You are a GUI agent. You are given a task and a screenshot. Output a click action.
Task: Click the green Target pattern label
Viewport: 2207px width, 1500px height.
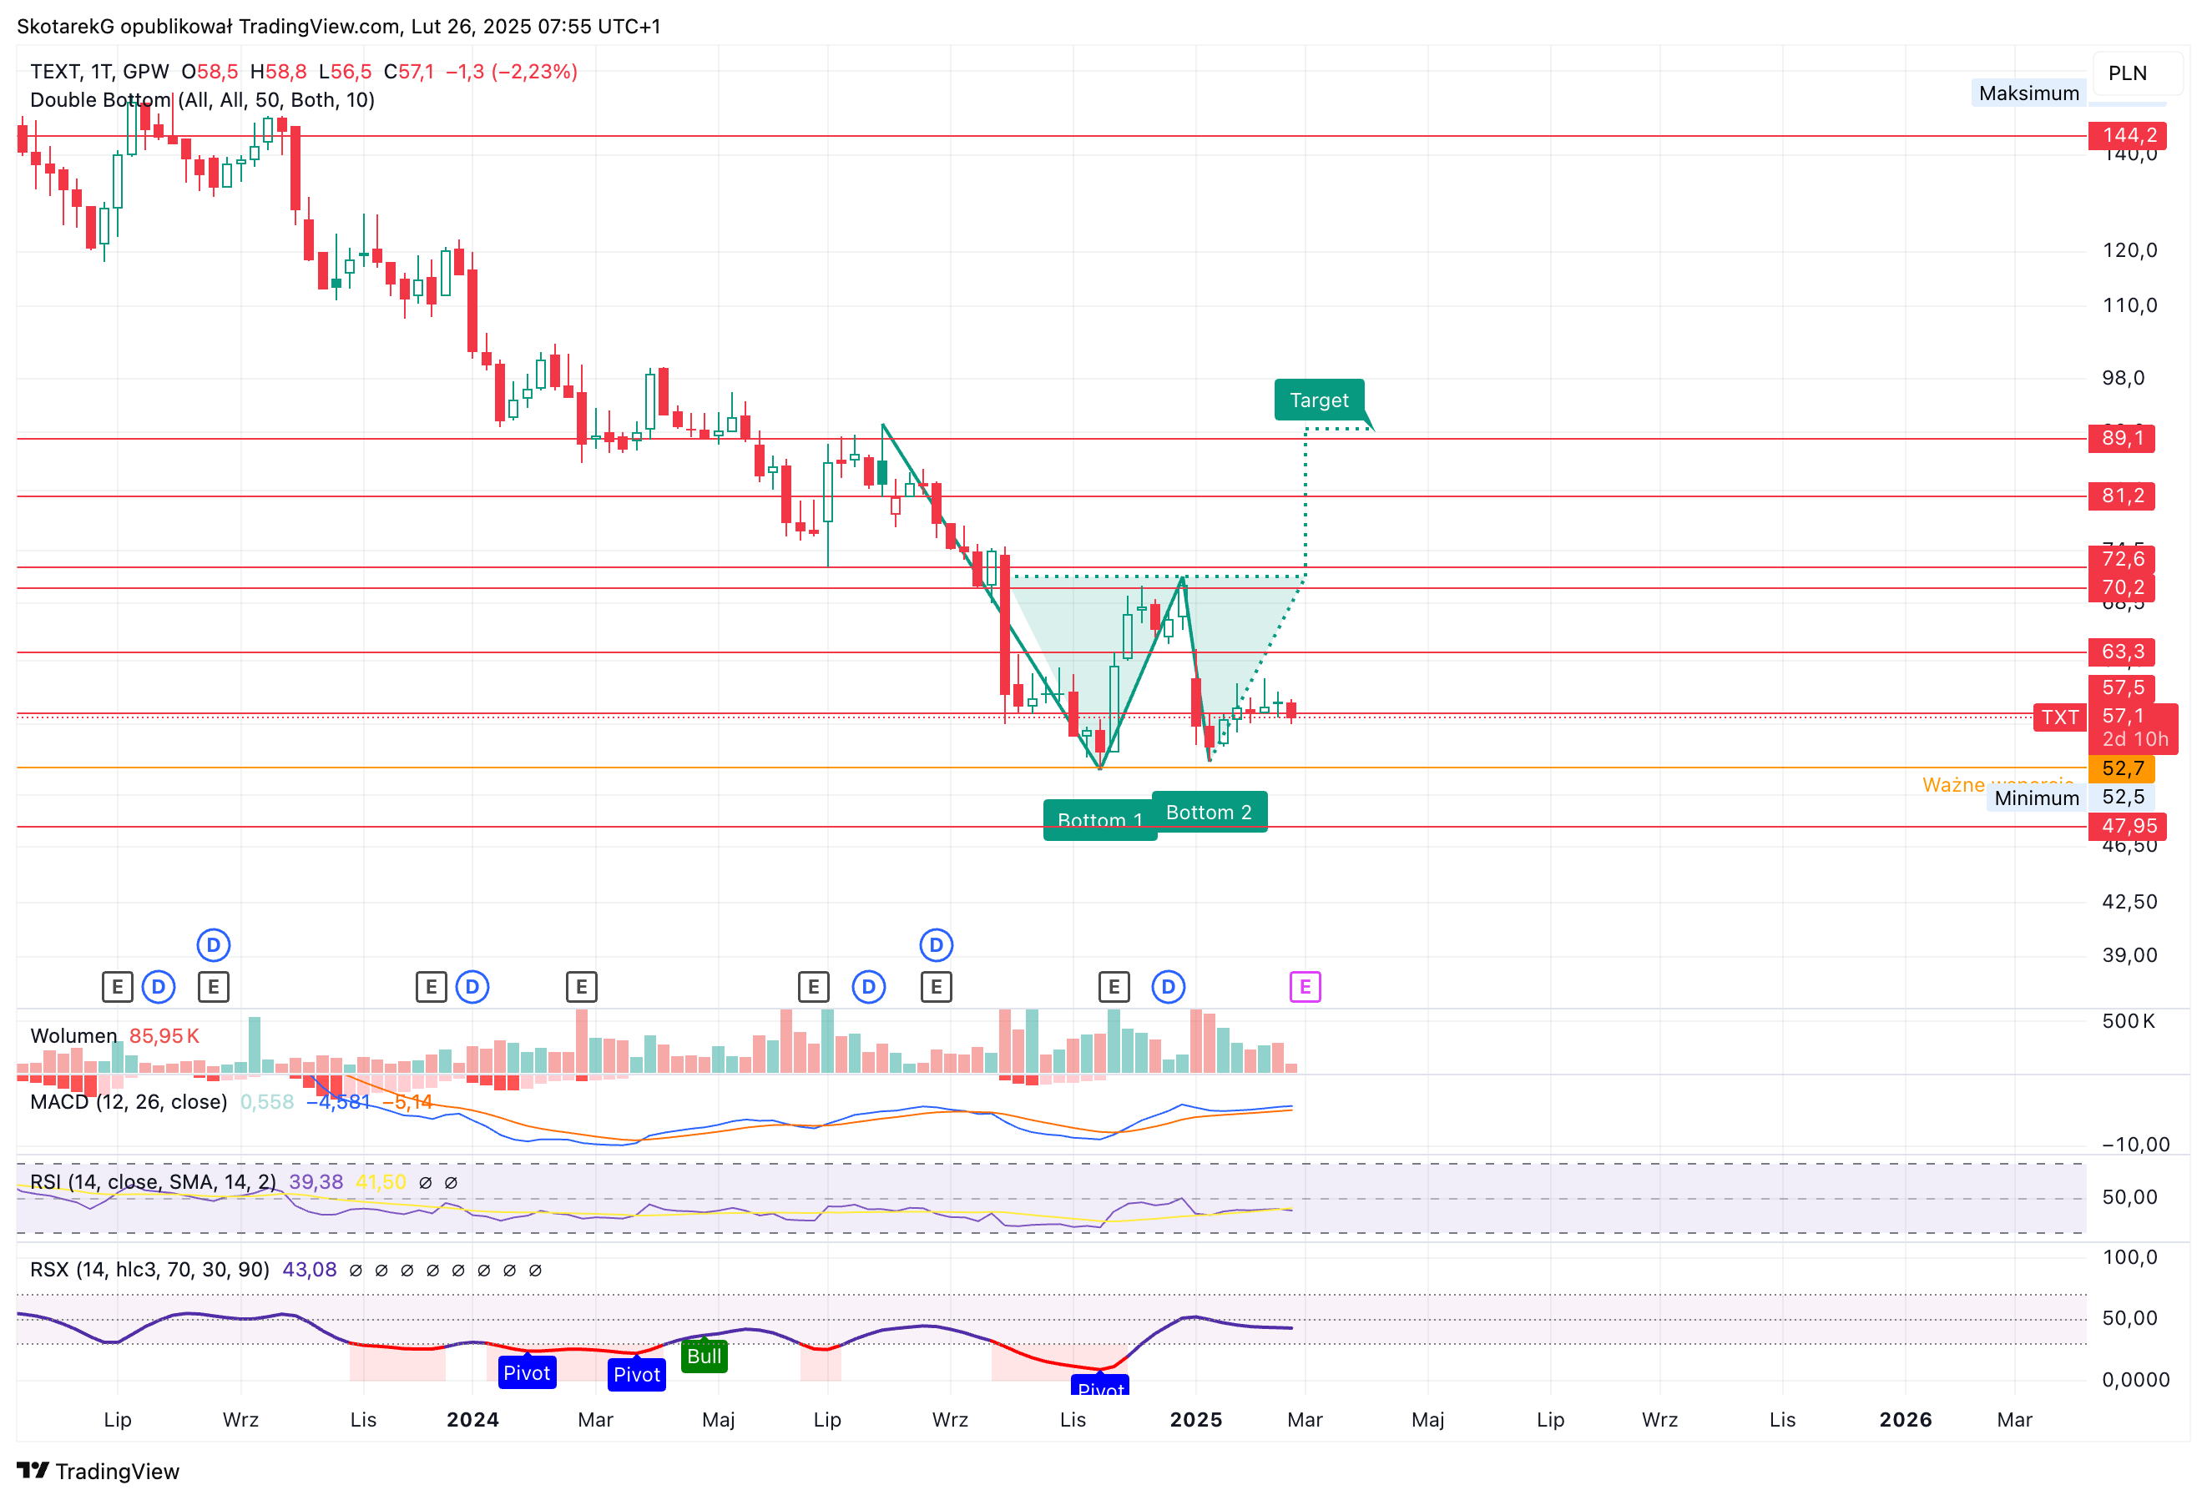1319,400
